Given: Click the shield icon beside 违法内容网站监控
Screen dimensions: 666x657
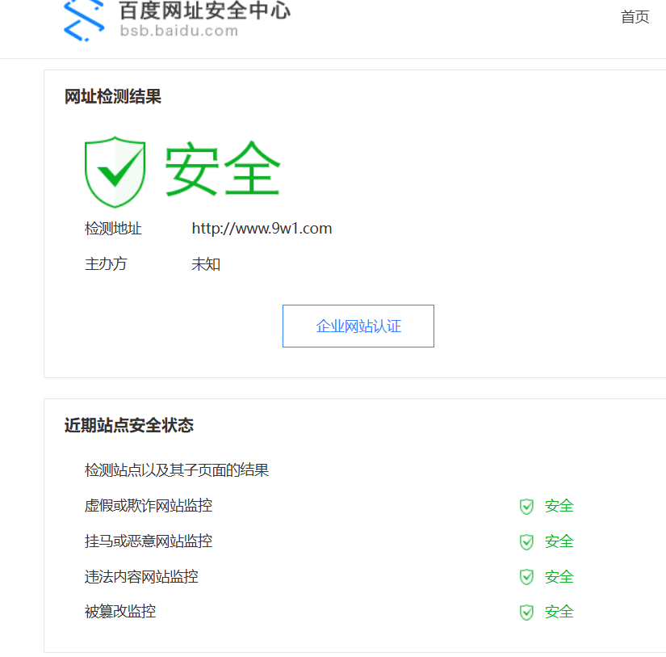Looking at the screenshot, I should (x=526, y=577).
